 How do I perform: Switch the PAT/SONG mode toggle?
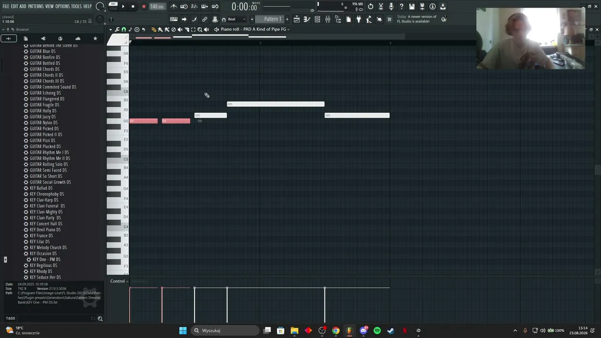point(113,6)
